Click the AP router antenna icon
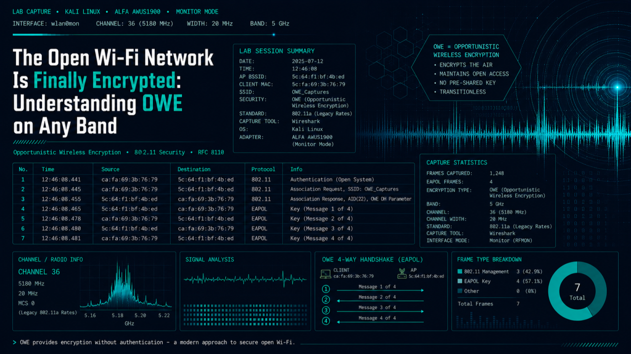Image resolution: width=631 pixels, height=354 pixels. pos(402,273)
